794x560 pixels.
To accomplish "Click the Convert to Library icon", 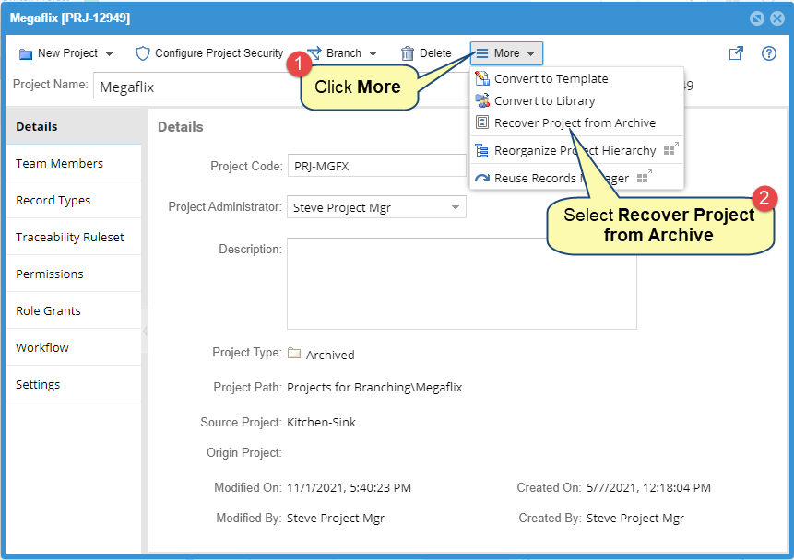I will click(482, 100).
